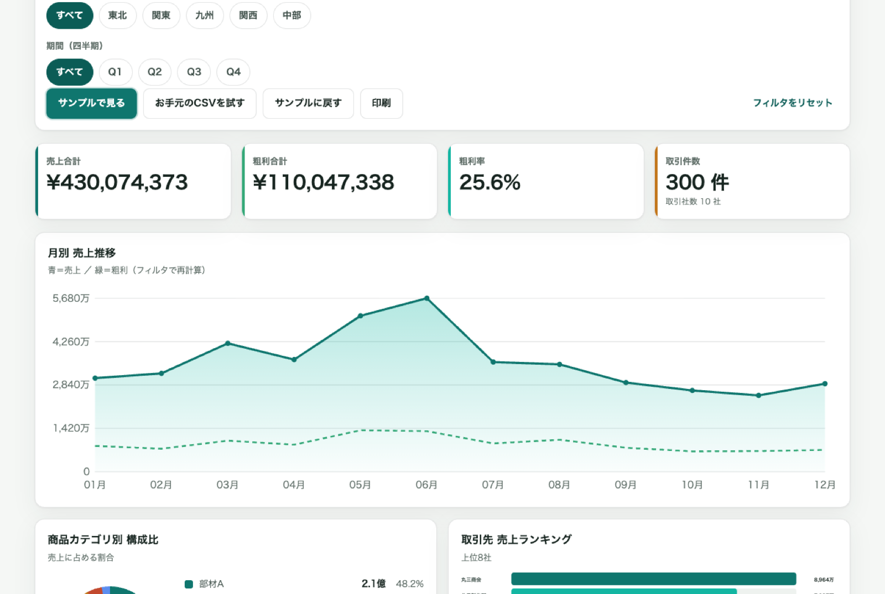Viewport: 885px width, 594px height.
Task: Click the 11月 sales data point
Action: pyautogui.click(x=759, y=396)
